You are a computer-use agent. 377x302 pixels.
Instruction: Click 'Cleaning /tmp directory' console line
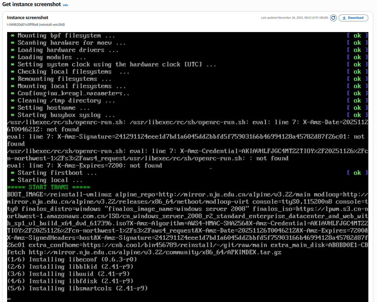point(63,101)
